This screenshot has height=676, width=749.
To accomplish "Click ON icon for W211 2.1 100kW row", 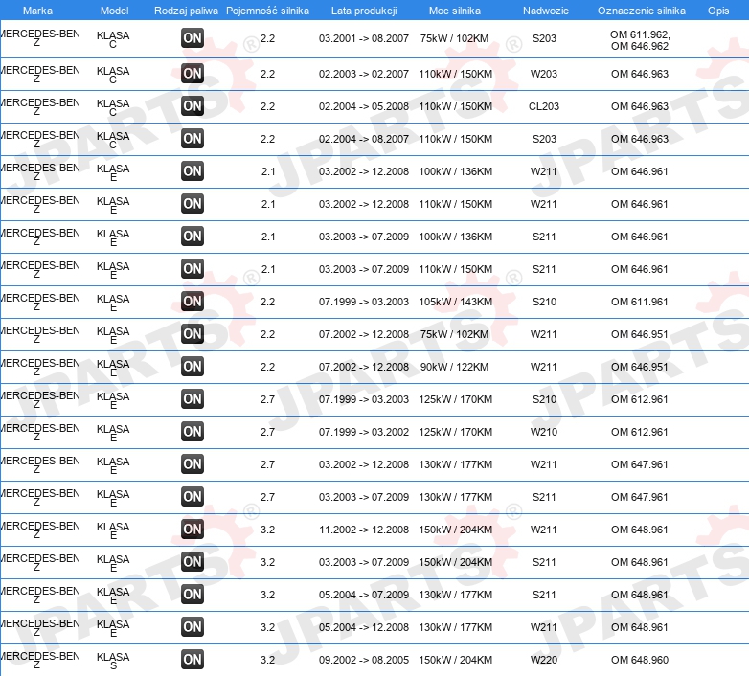I will pos(193,170).
